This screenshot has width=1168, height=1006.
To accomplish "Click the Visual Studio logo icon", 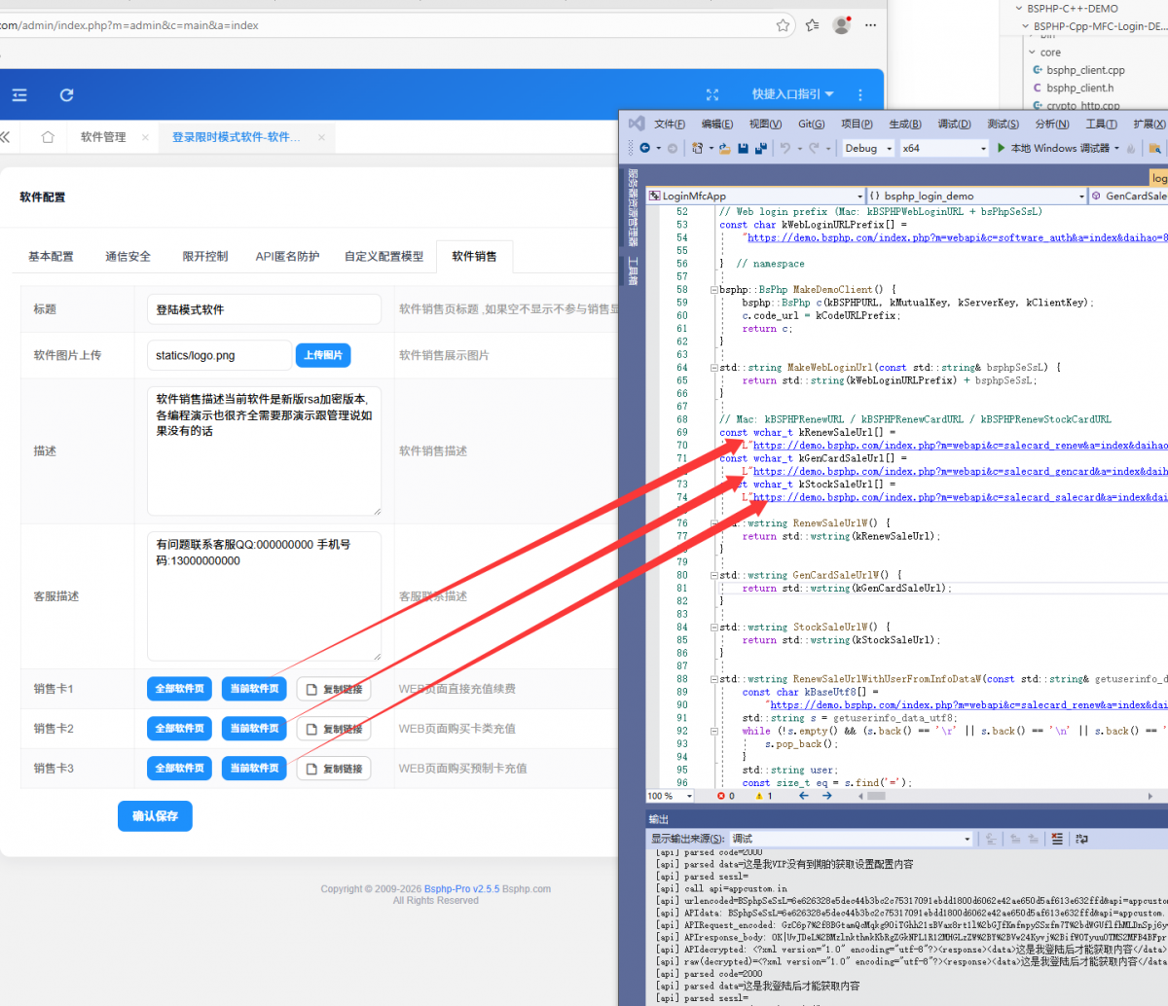I will click(x=637, y=124).
